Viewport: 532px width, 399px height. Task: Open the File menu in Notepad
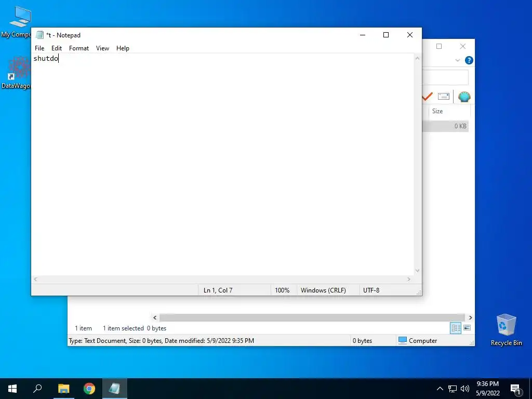(39, 48)
